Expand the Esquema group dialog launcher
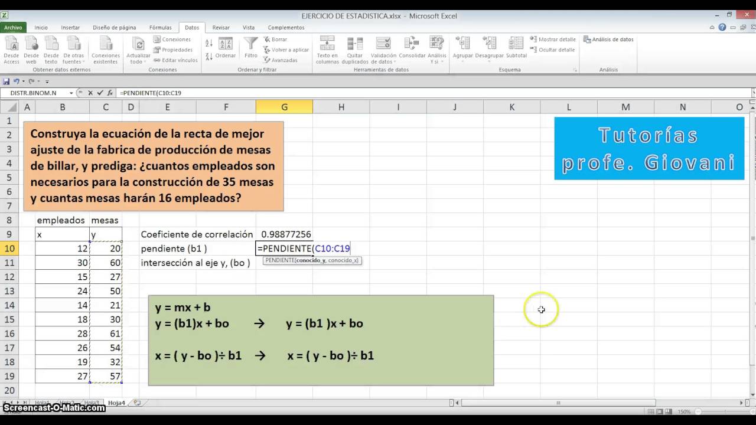Screen dimensions: 756x425 coord(575,70)
